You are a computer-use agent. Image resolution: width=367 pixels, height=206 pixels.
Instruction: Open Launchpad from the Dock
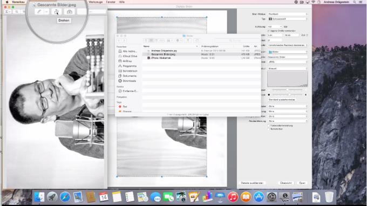(52, 197)
